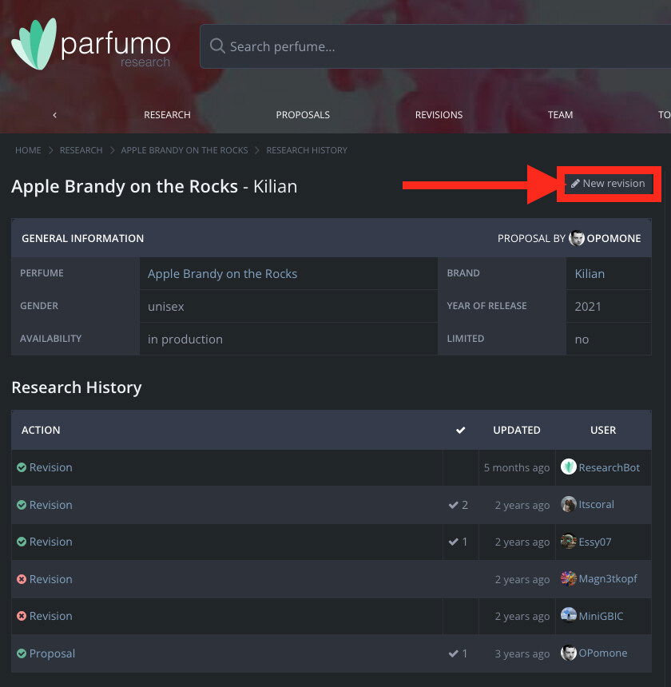Open the Team navigation item

[x=560, y=115]
